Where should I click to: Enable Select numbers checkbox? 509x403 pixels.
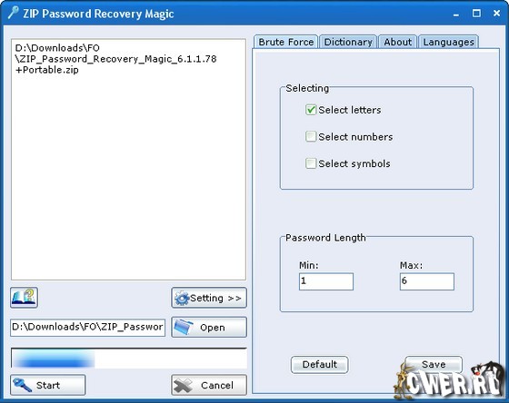click(311, 136)
